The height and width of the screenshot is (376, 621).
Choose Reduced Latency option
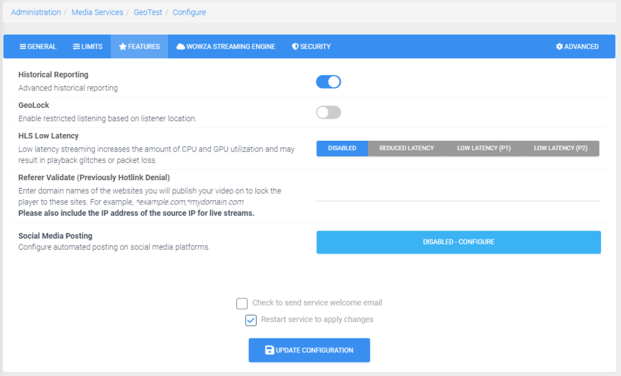[407, 148]
